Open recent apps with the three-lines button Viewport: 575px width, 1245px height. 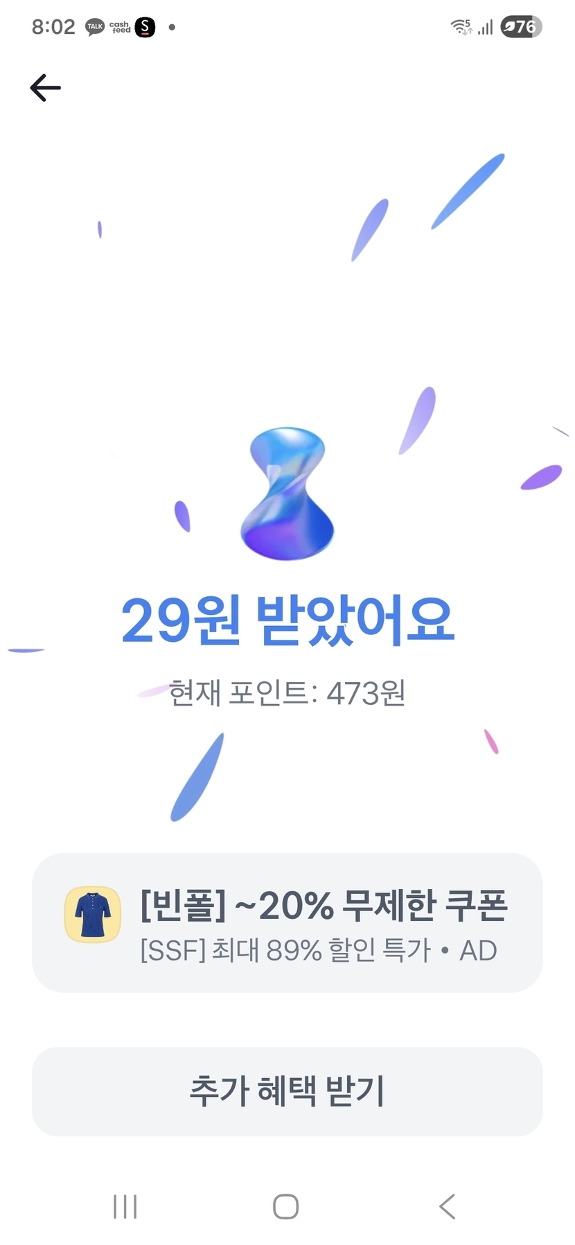coord(125,1206)
